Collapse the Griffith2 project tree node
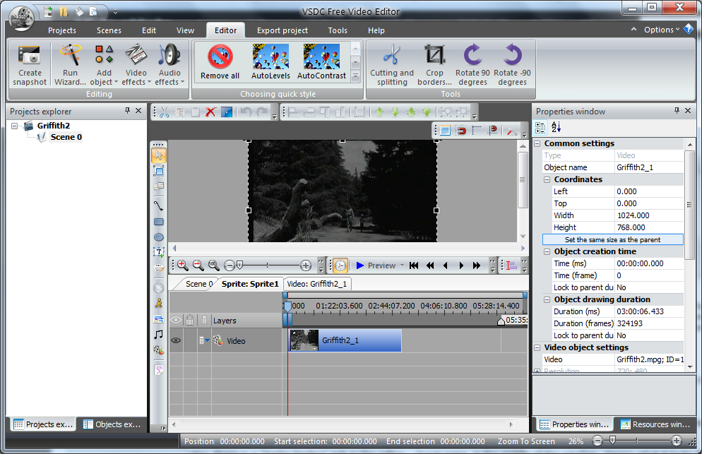 click(x=16, y=126)
